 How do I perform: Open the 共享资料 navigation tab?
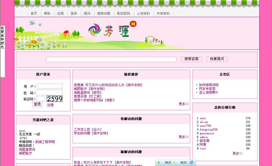click(163, 14)
